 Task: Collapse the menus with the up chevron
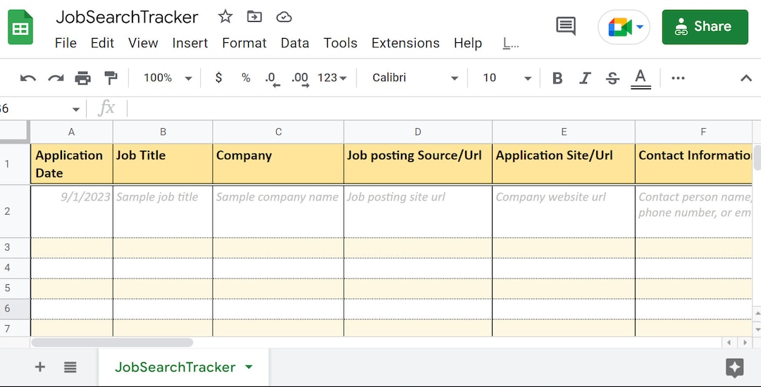746,78
